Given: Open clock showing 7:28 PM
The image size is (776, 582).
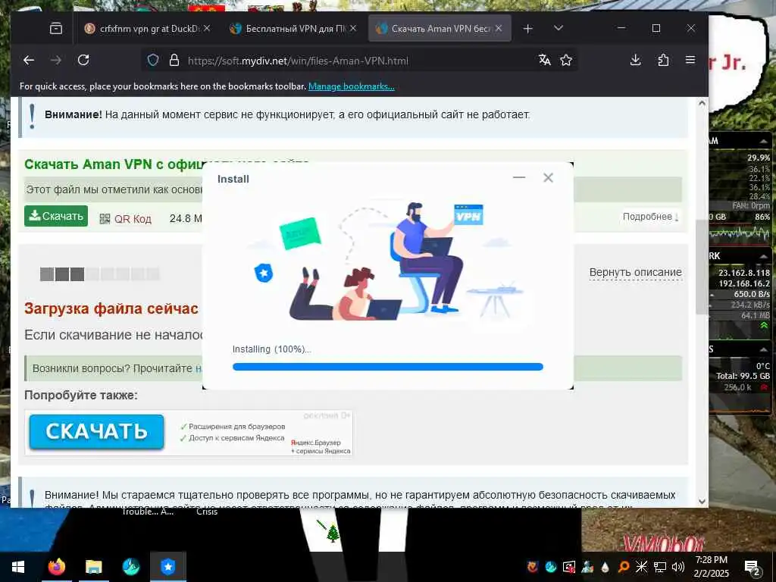Looking at the screenshot, I should click(711, 566).
